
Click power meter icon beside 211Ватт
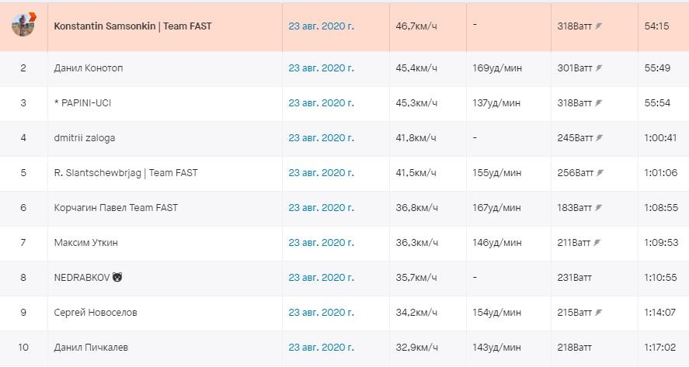[x=599, y=243]
